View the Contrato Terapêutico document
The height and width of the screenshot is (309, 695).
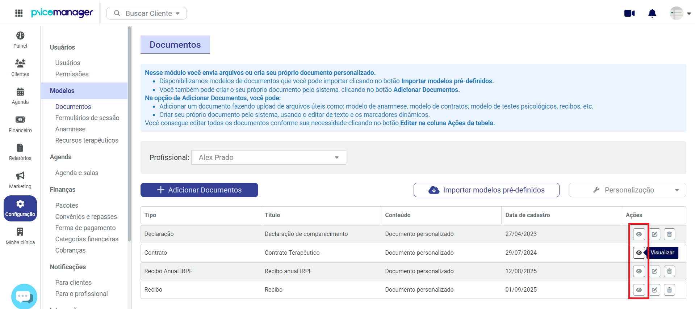point(639,253)
